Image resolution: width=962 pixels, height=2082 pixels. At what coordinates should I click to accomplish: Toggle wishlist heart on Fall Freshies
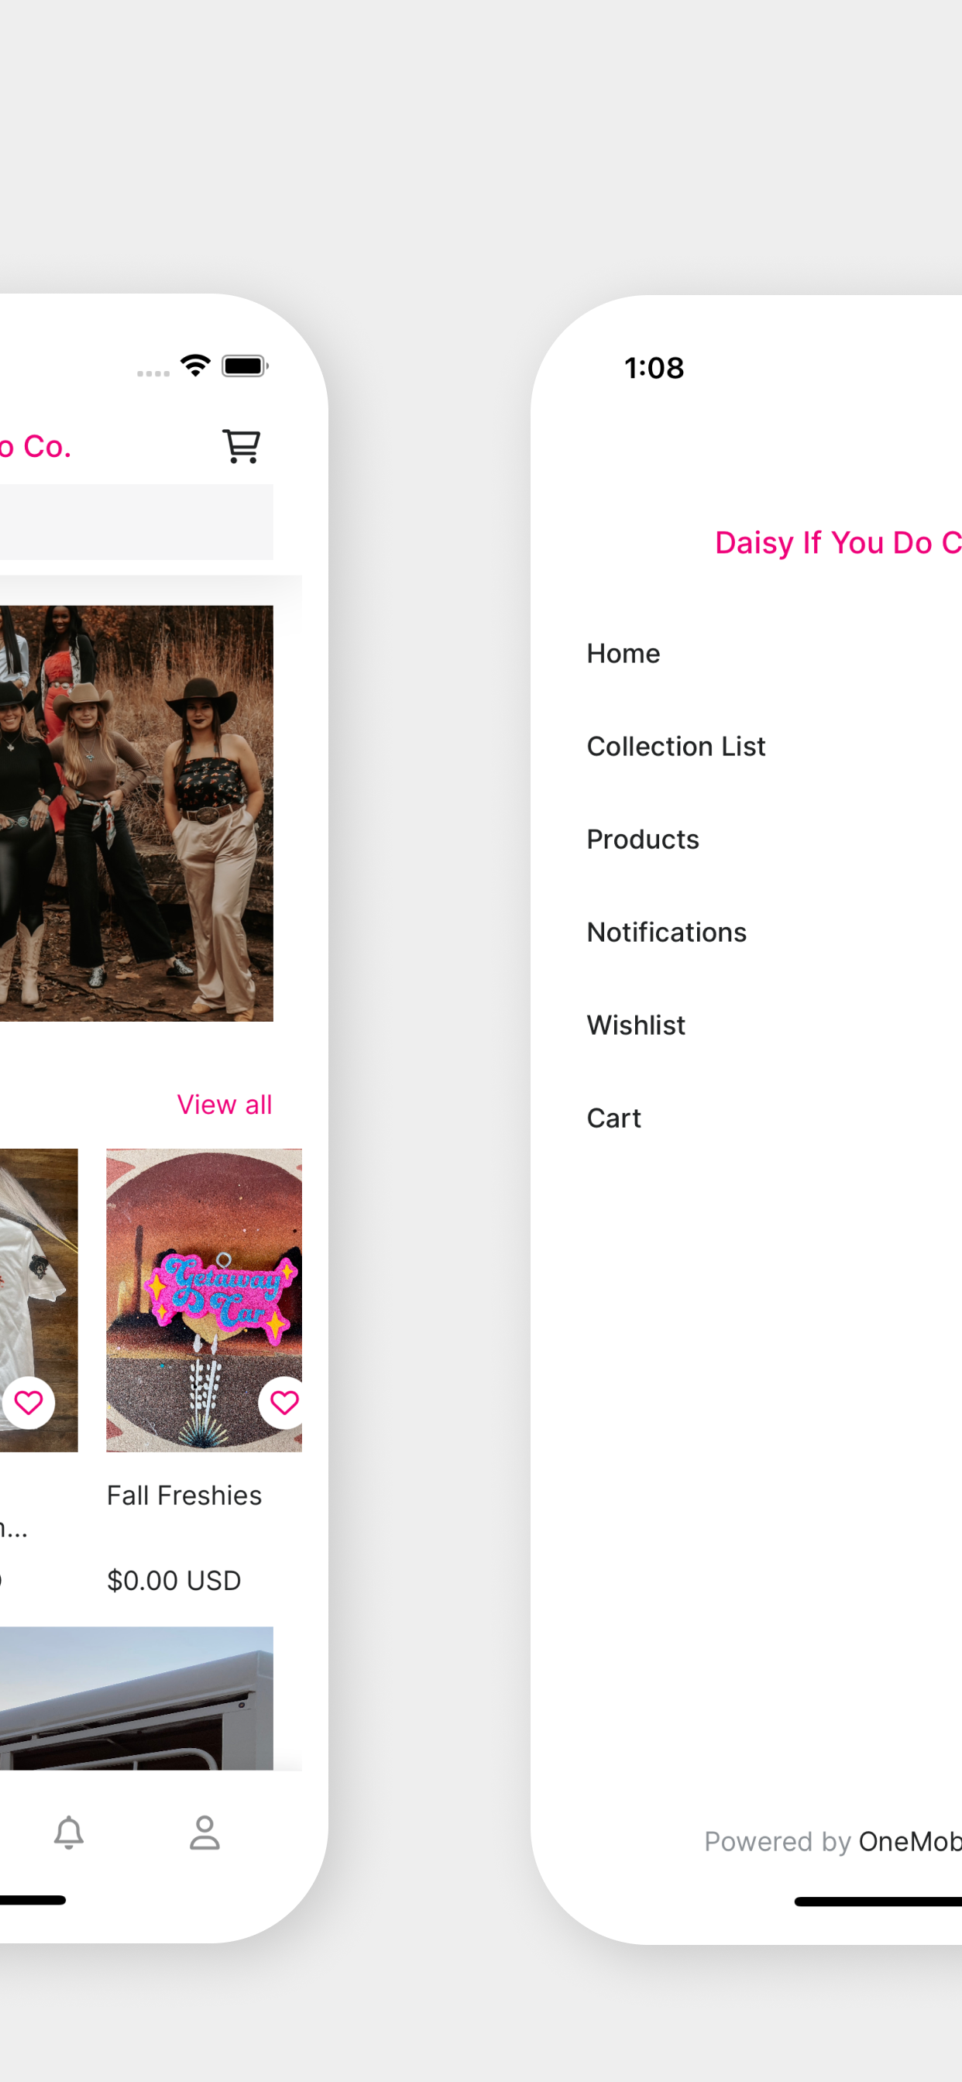click(x=283, y=1403)
